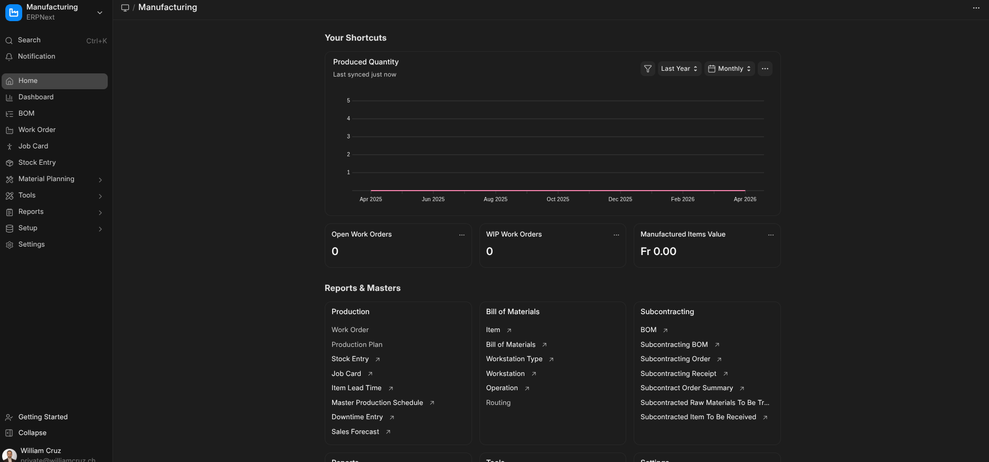Click the Job Card icon in sidebar

pos(10,147)
